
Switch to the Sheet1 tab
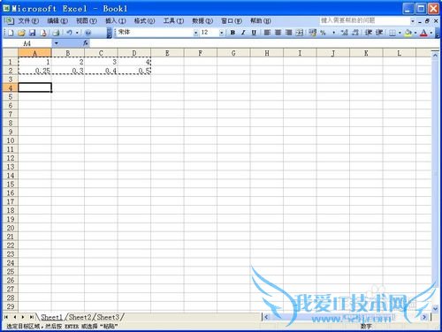pyautogui.click(x=51, y=317)
